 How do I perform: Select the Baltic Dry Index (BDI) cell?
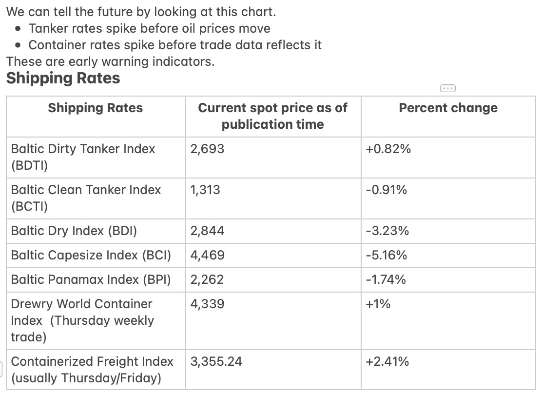click(x=96, y=231)
